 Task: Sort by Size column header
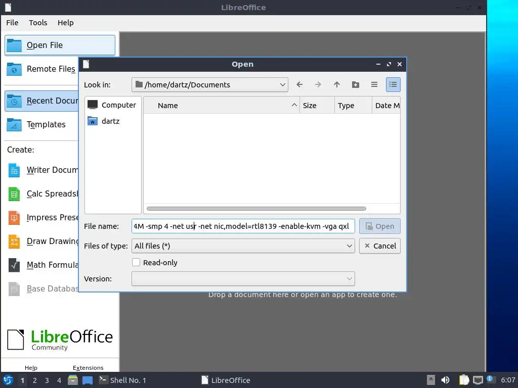tap(317, 105)
